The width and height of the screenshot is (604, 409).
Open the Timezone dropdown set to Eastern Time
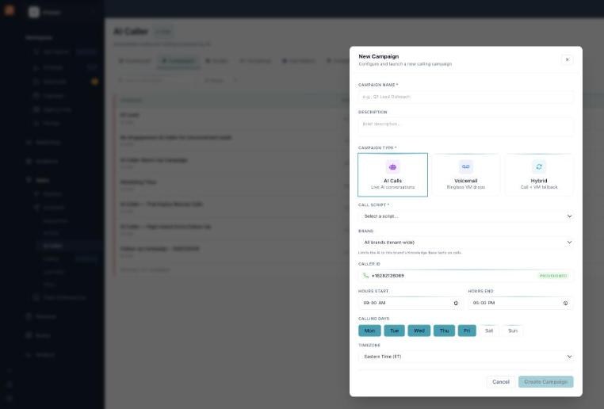point(466,357)
